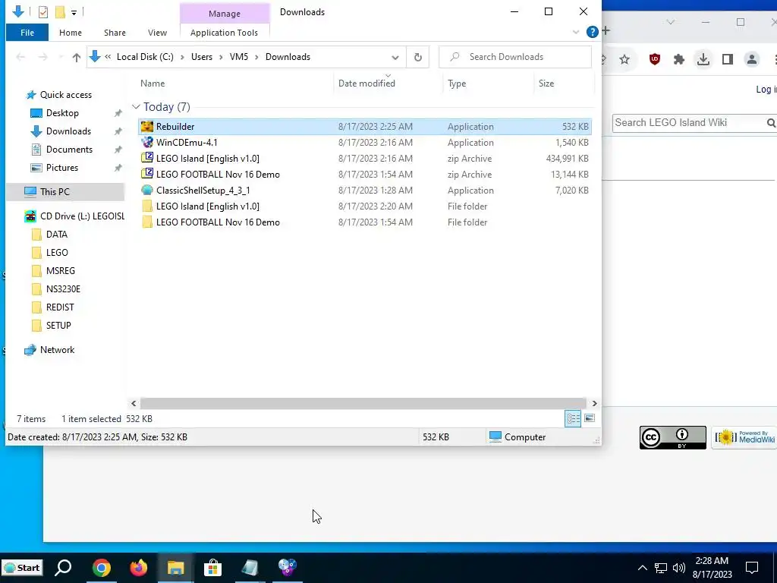
Task: Expand hidden breadcrumb path chevrons
Action: [108, 56]
